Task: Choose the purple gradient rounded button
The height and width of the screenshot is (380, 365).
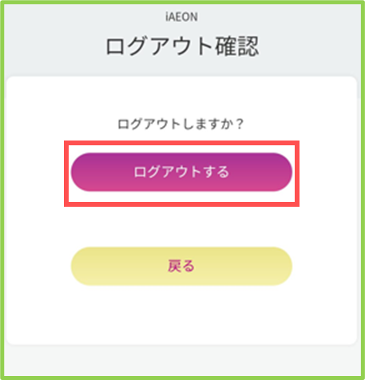Action: point(181,172)
